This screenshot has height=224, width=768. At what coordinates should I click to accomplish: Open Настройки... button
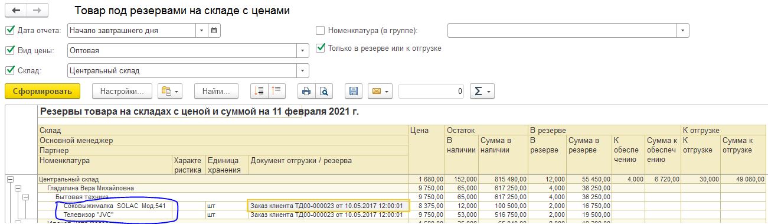click(x=122, y=92)
